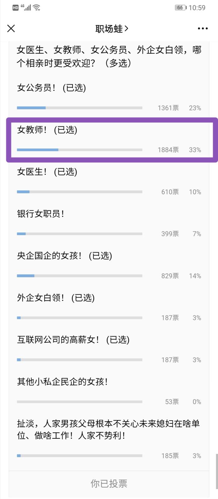
Task: Choose the 扯淡 not-snobbish poll option
Action: point(108,429)
